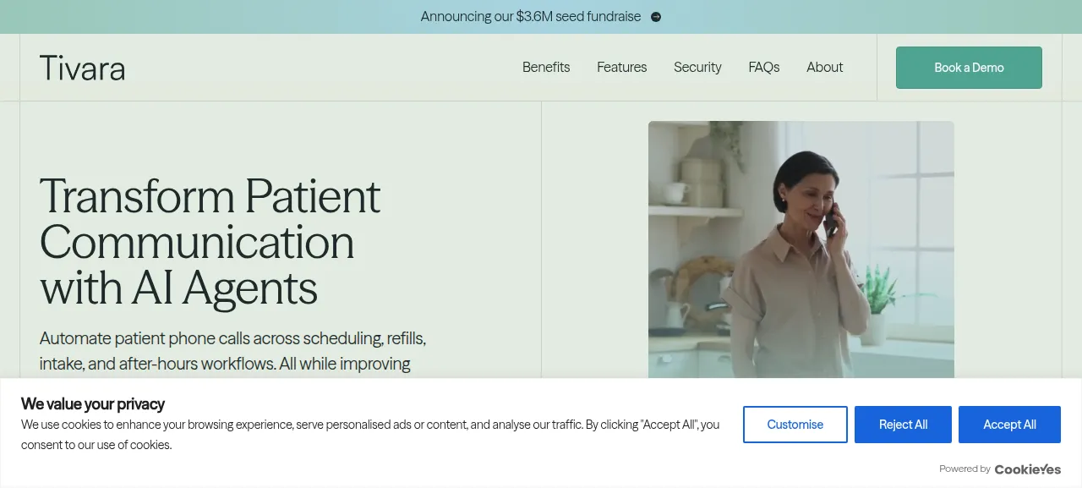The width and height of the screenshot is (1082, 488).
Task: Accept All cookies
Action: coord(1009,425)
